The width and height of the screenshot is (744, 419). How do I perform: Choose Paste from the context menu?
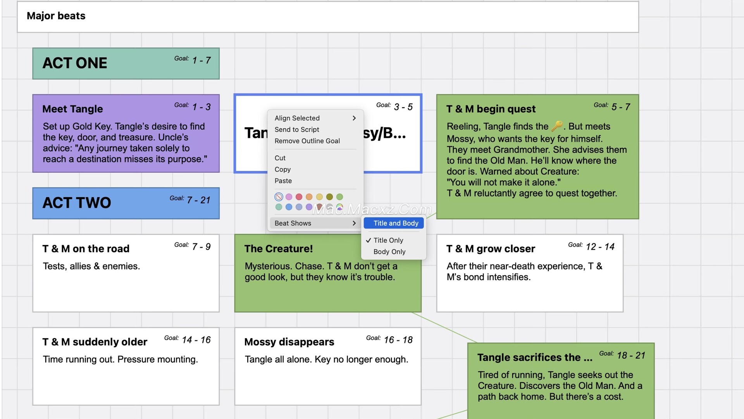[x=283, y=181]
